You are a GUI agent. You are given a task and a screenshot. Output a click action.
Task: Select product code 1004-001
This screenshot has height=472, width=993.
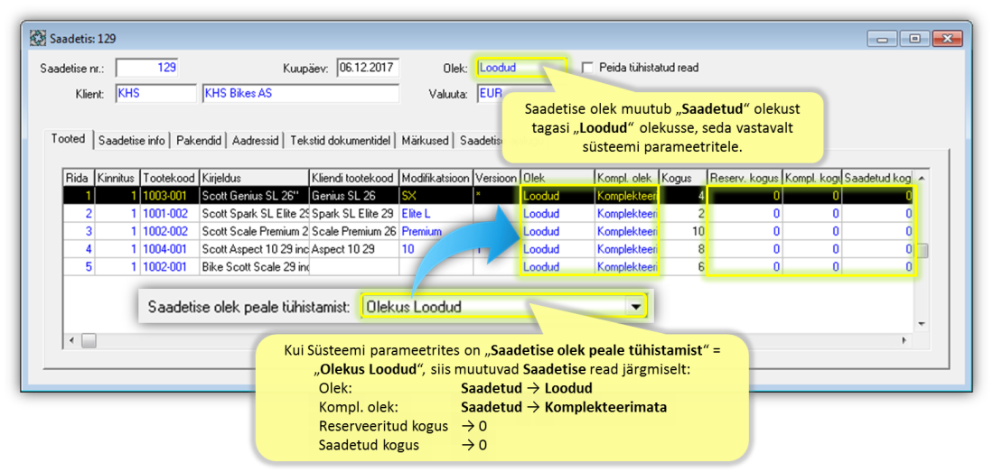[169, 249]
